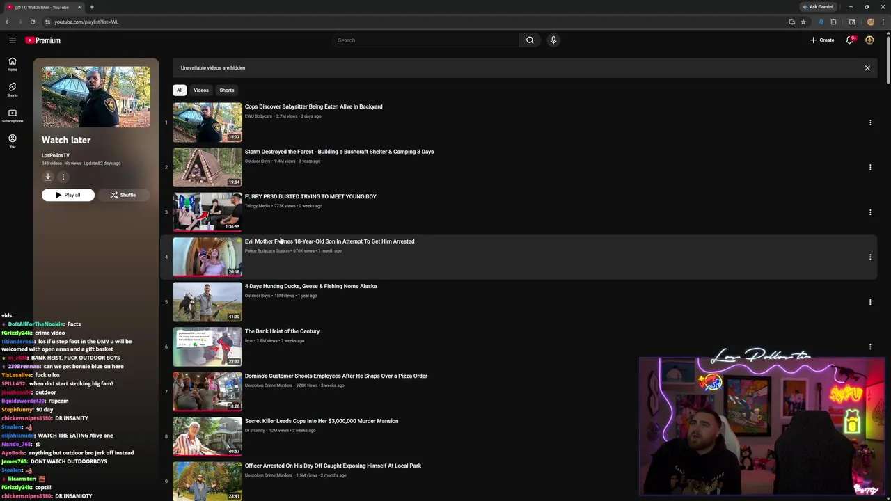The width and height of the screenshot is (891, 501).
Task: Select the Shorts filter chip
Action: pyautogui.click(x=227, y=90)
